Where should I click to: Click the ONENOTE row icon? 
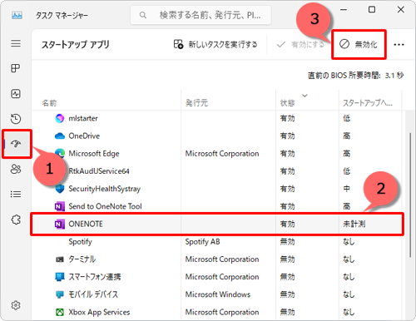(x=60, y=224)
